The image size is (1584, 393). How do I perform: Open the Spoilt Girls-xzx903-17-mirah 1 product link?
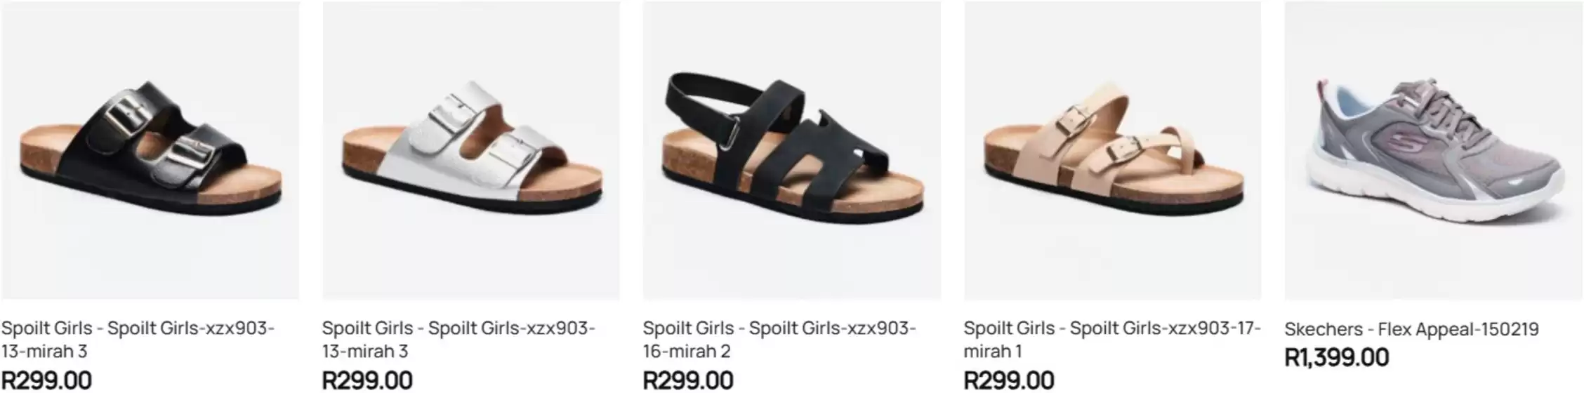coord(1111,339)
